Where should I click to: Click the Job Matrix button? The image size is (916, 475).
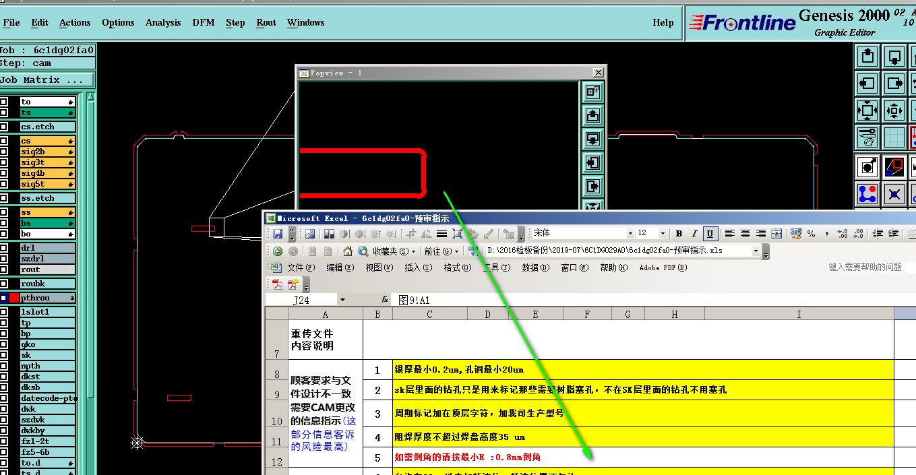click(x=47, y=80)
